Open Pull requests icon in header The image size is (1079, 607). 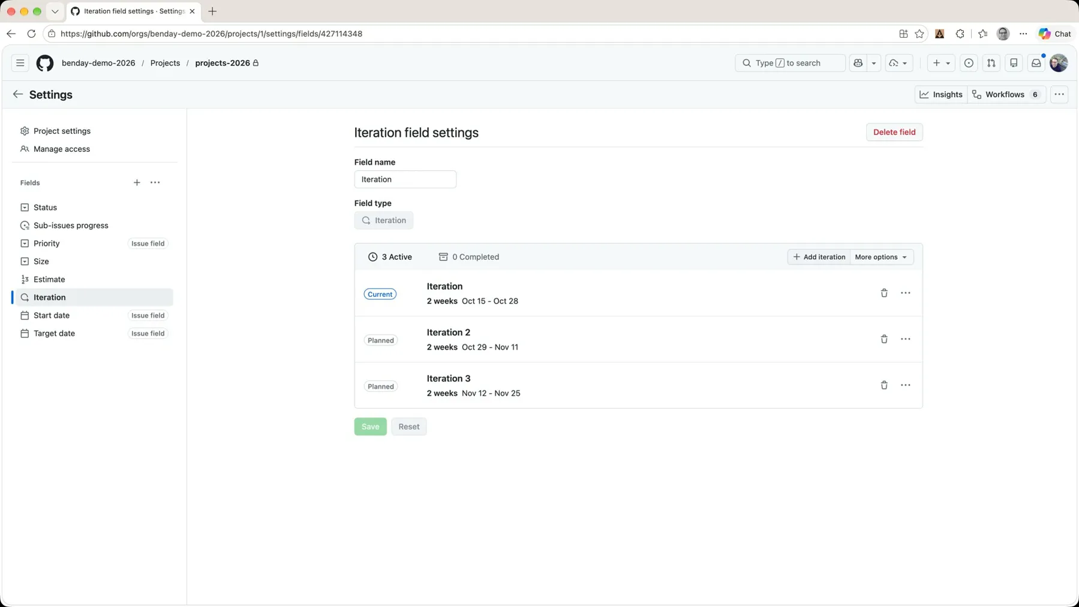pos(991,63)
